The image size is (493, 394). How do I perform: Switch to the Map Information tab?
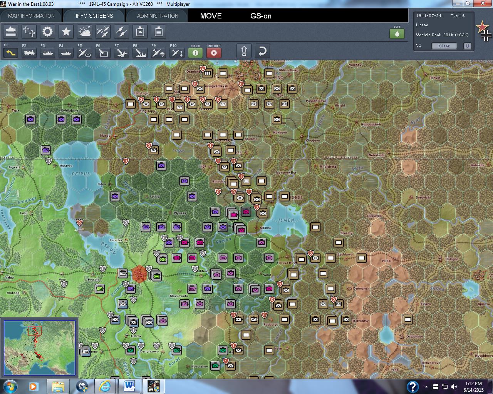[x=31, y=16]
